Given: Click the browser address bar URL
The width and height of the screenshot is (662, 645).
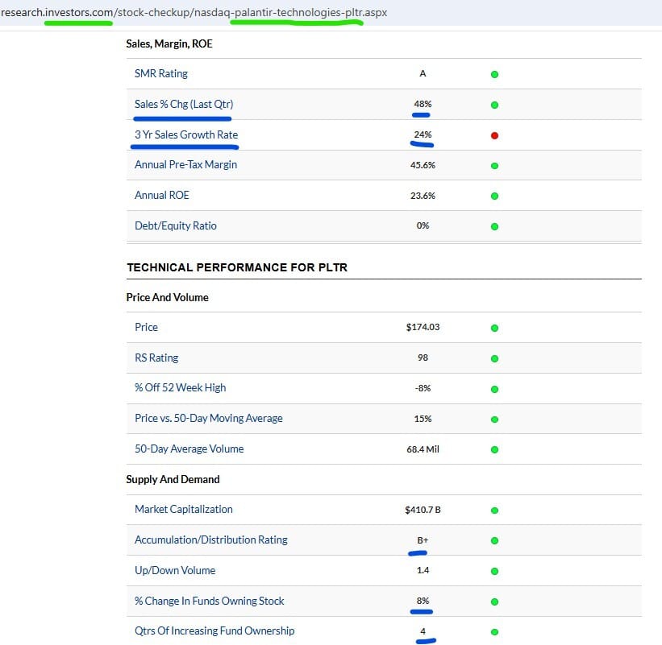Looking at the screenshot, I should point(194,12).
